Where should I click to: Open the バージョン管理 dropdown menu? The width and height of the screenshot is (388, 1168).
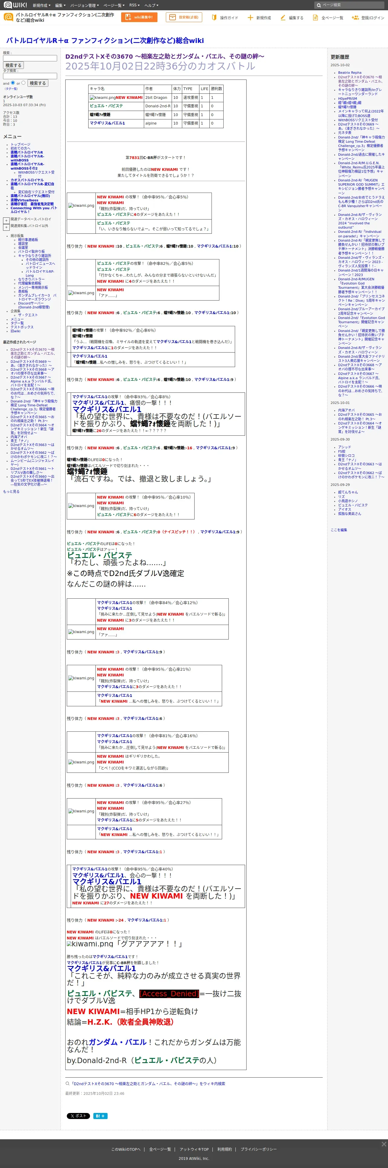click(x=84, y=5)
